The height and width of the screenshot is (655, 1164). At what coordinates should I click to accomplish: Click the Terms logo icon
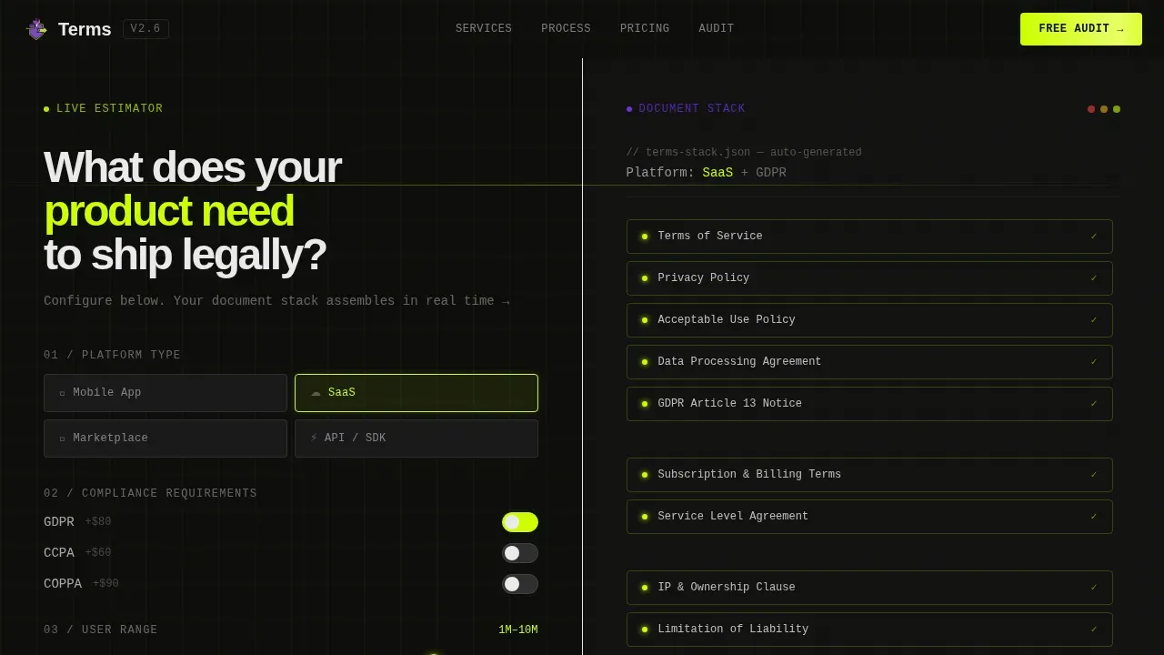coord(36,29)
